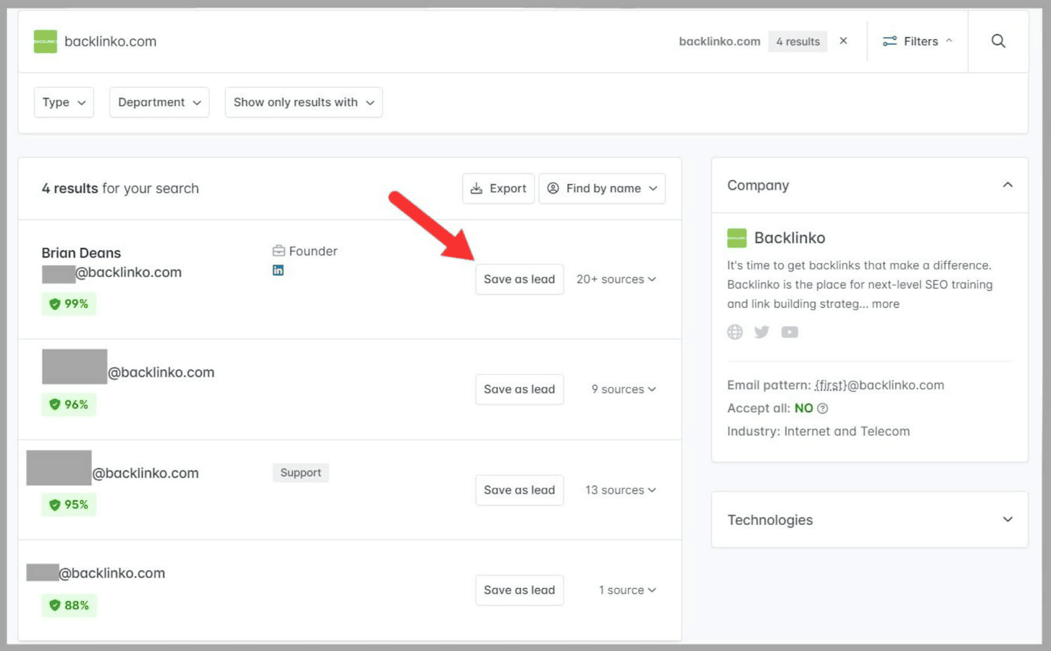The width and height of the screenshot is (1051, 651).
Task: Open the Find by name dropdown
Action: pos(602,188)
